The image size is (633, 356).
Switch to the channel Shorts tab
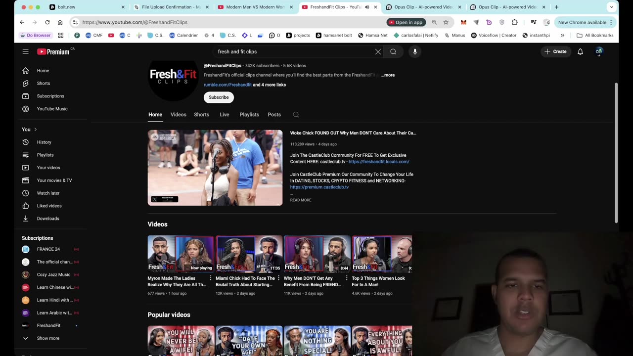(201, 115)
